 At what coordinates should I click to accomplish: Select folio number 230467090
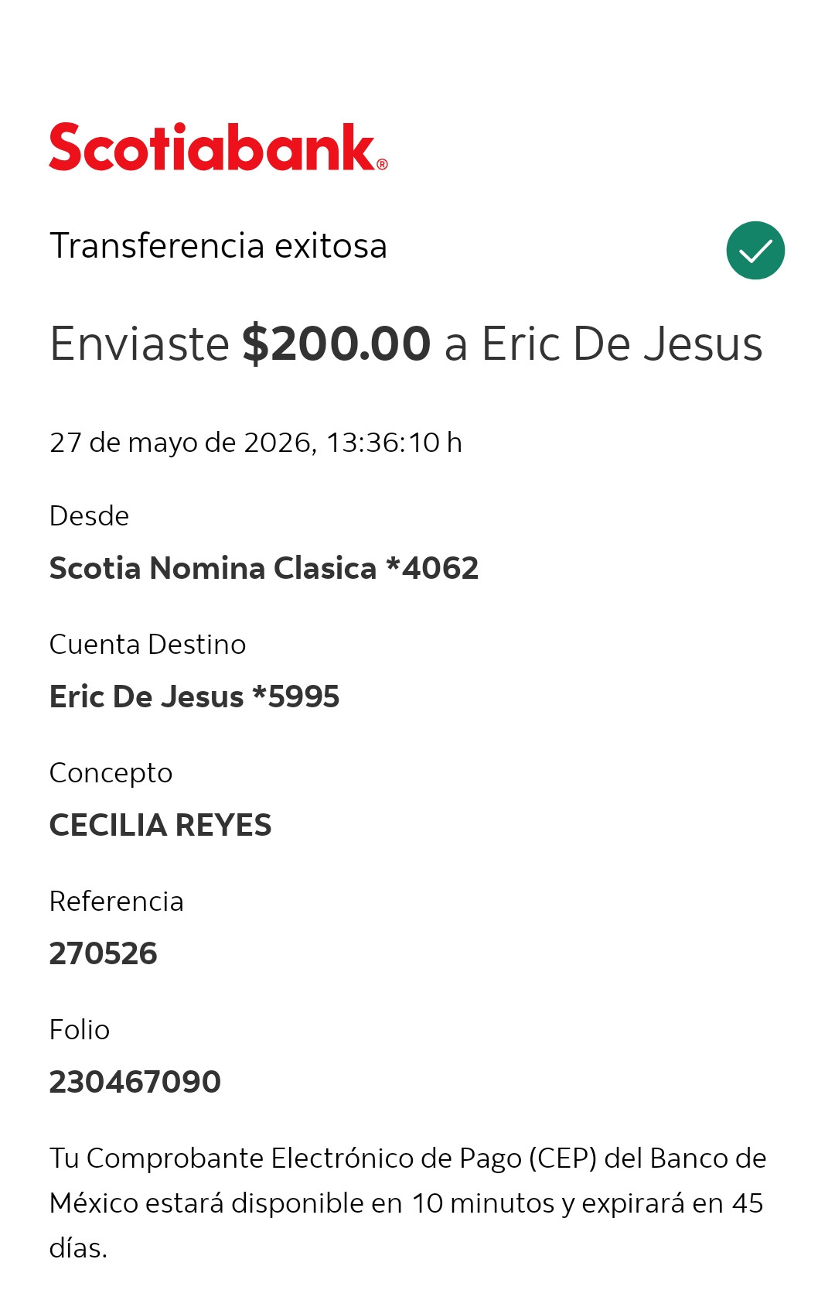coord(135,1082)
